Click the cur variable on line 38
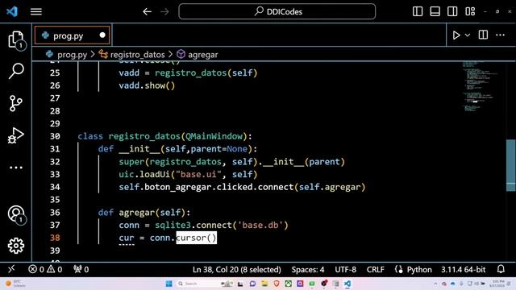This screenshot has height=290, width=516. tap(127, 238)
